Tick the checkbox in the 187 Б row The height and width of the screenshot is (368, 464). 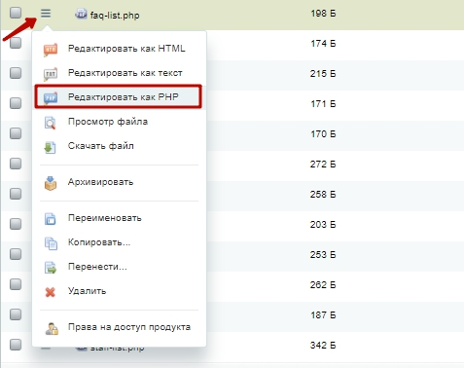(16, 314)
